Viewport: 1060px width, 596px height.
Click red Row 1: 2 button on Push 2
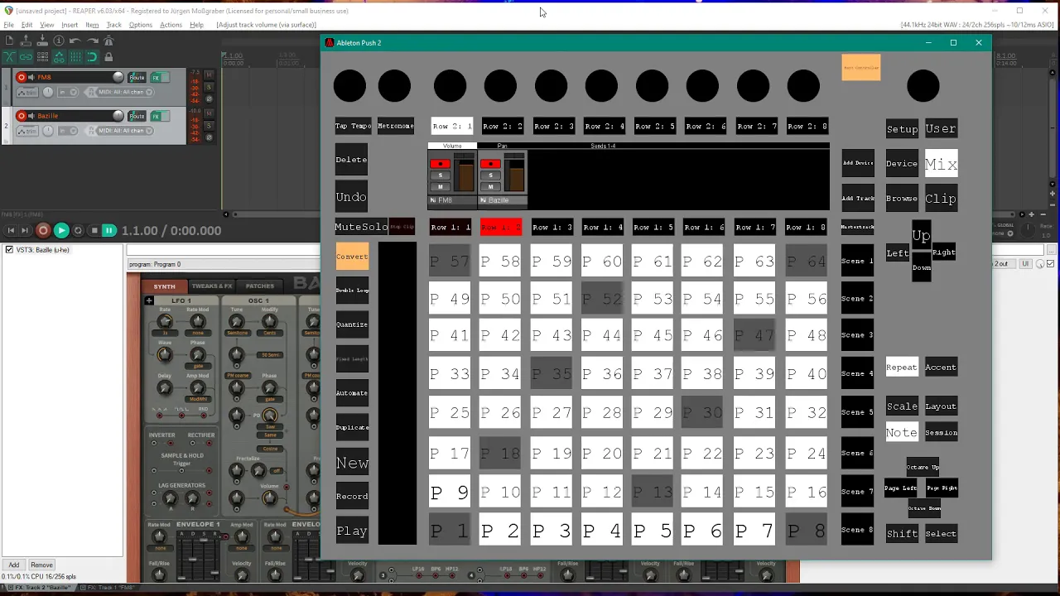501,227
